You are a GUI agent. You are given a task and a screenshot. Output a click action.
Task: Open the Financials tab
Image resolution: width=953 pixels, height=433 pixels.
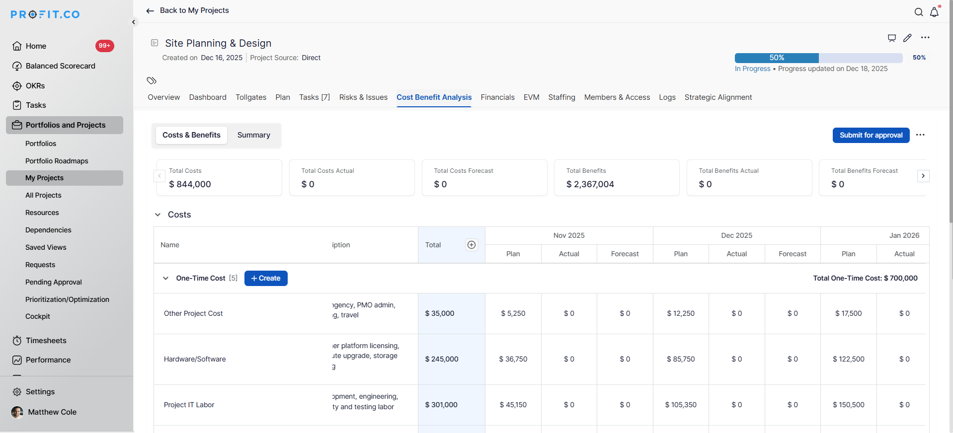click(497, 97)
